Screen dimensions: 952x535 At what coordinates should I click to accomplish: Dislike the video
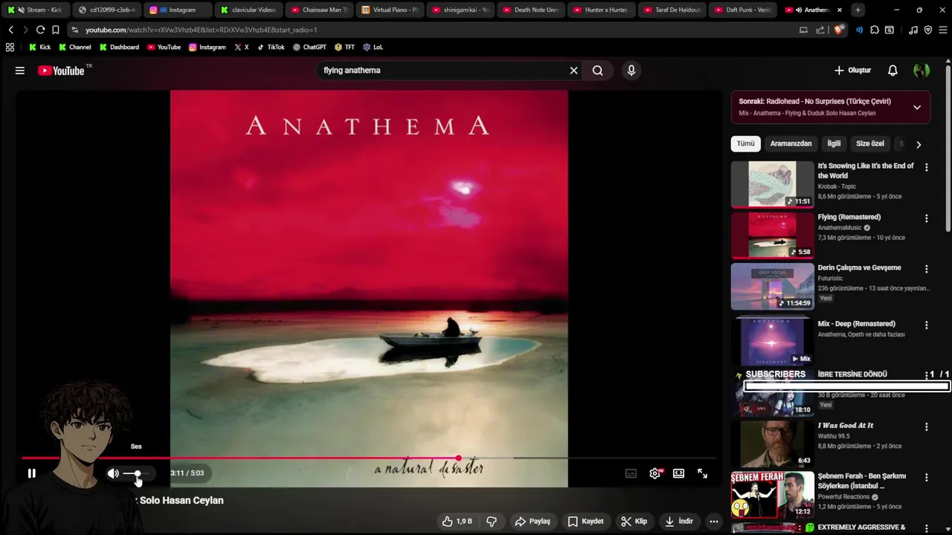tap(492, 521)
